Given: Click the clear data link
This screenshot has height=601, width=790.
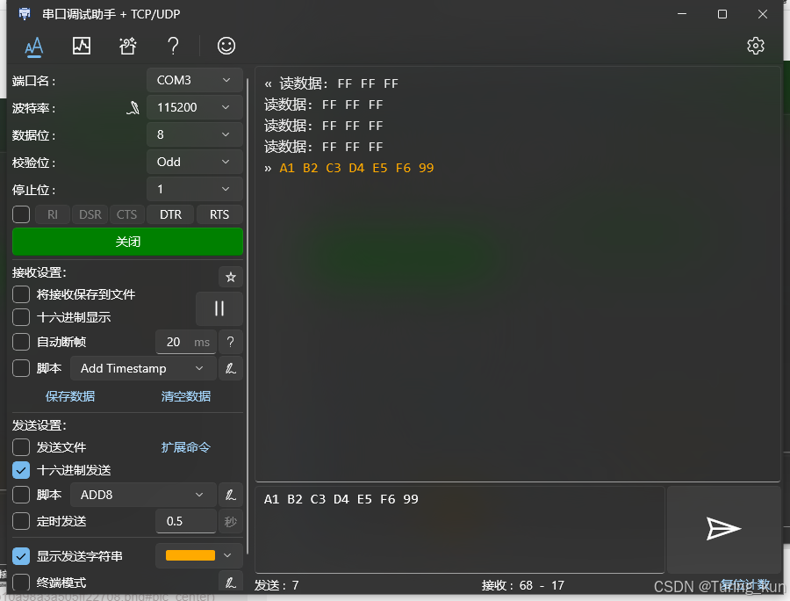Looking at the screenshot, I should [x=186, y=396].
